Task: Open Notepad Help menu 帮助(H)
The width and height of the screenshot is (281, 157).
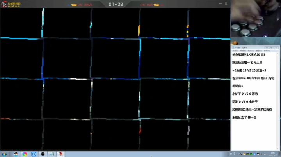Action: [x=267, y=51]
